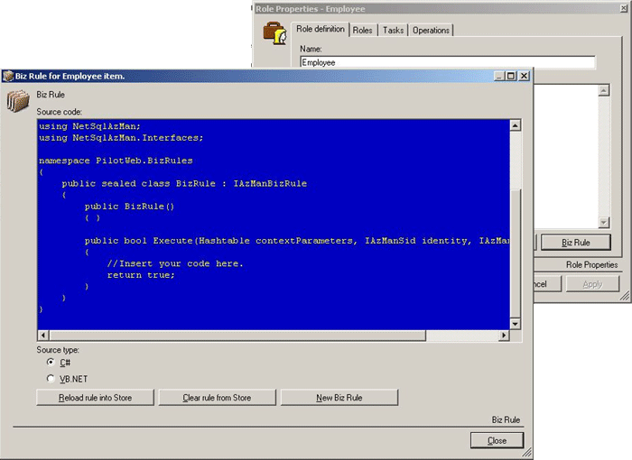Close the Biz Rule window with X
The width and height of the screenshot is (632, 460).
click(x=524, y=76)
